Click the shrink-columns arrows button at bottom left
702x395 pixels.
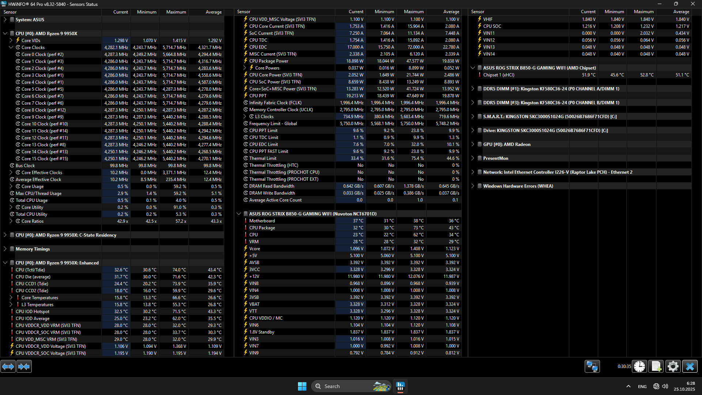point(24,366)
